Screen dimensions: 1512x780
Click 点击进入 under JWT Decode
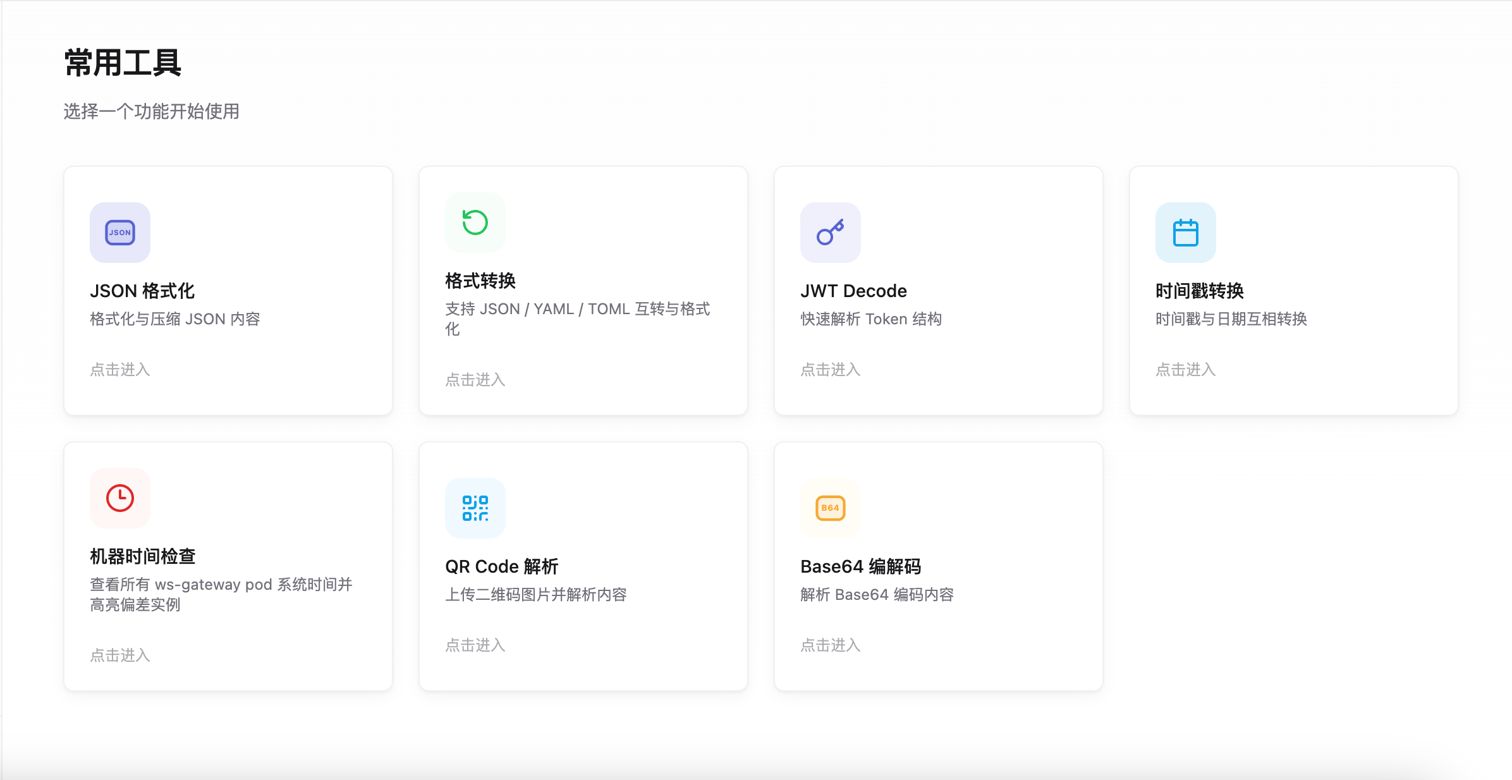click(x=831, y=370)
